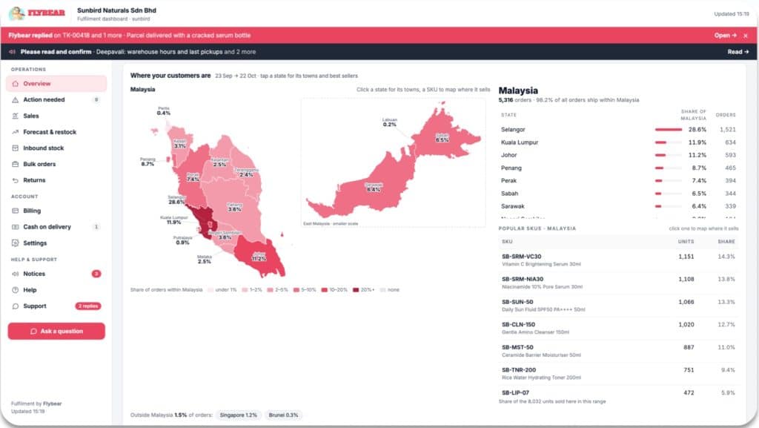Click megaphone icon in dark notice banner
Screen dimensions: 759x428
12,52
